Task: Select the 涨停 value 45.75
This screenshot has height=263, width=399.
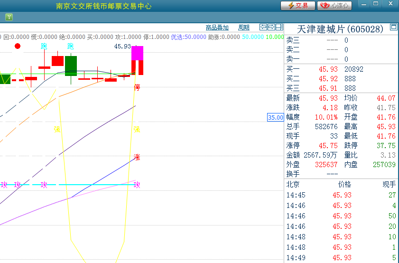Action: pyautogui.click(x=328, y=146)
